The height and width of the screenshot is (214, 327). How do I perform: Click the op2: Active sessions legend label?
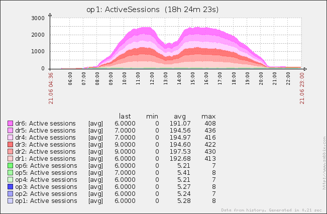(x=45, y=194)
